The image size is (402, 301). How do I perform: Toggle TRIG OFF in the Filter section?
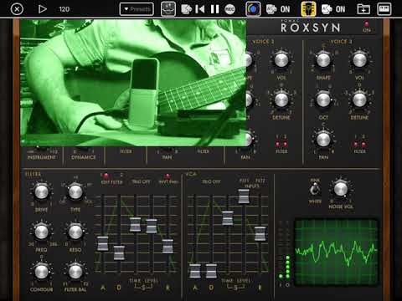point(141,181)
